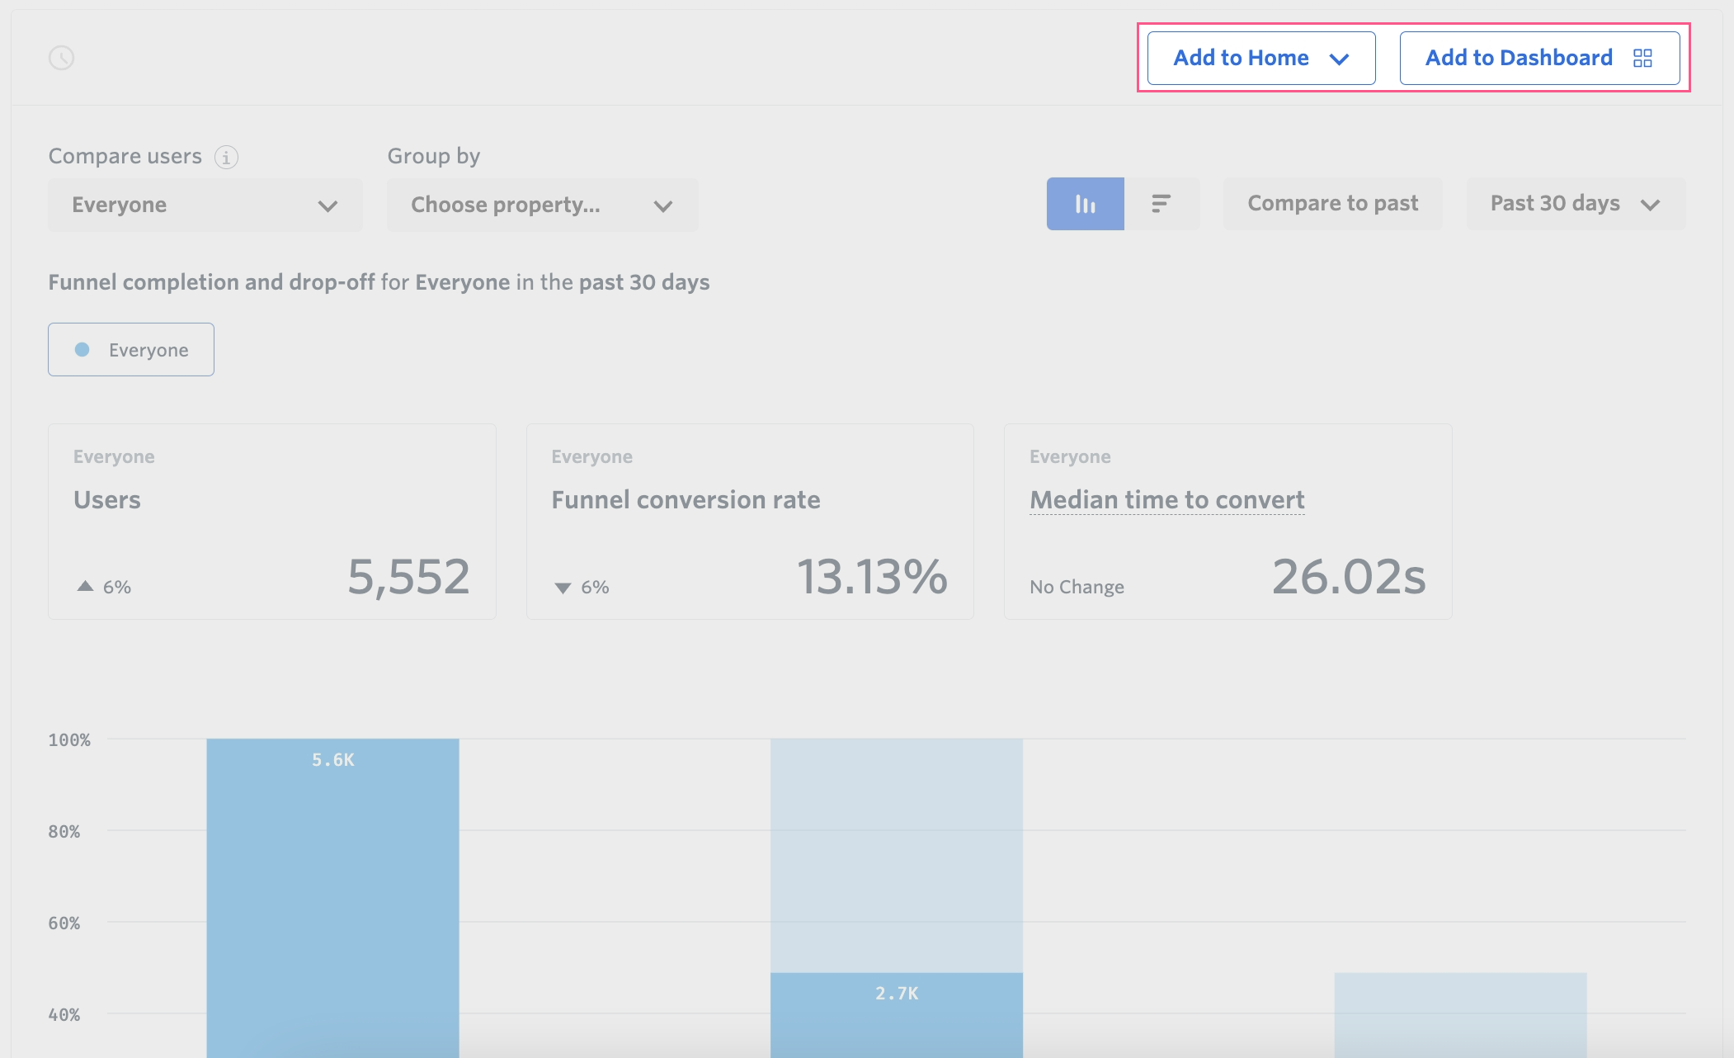Screen dimensions: 1734x1058
Task: Click the dashboard grid icon
Action: pyautogui.click(x=1642, y=58)
